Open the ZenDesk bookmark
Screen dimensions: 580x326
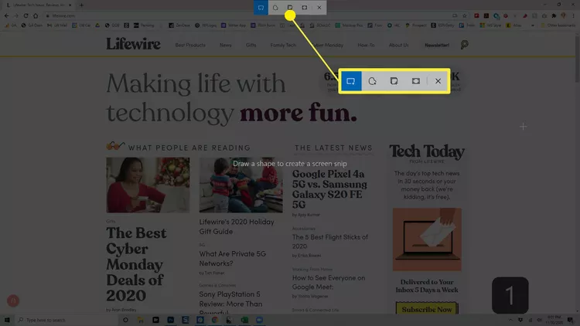179,25
